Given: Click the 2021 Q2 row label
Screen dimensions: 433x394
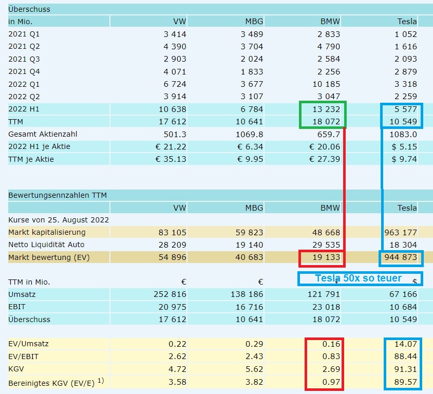Looking at the screenshot, I should pyautogui.click(x=24, y=46).
